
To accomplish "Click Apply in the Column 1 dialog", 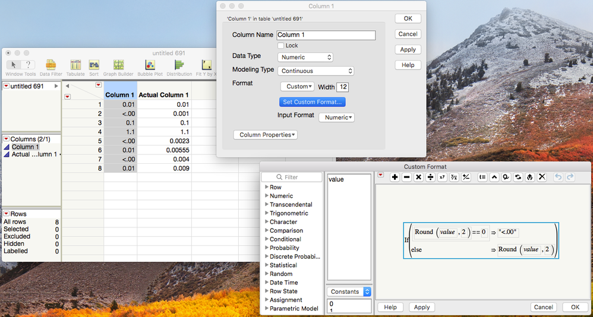I will pyautogui.click(x=408, y=49).
